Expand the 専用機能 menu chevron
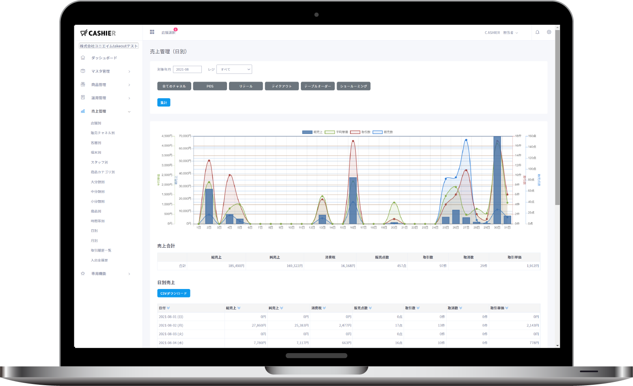 click(129, 274)
